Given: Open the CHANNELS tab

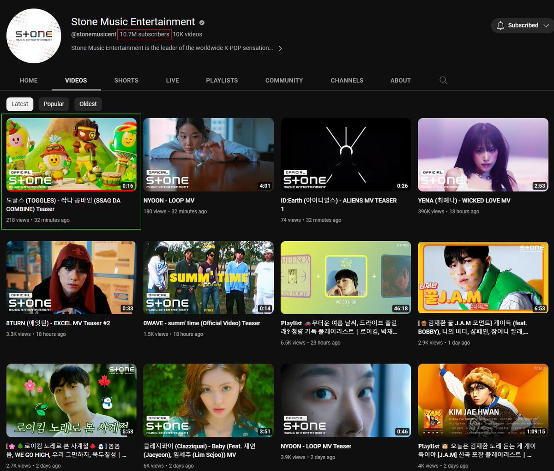Looking at the screenshot, I should pos(347,80).
